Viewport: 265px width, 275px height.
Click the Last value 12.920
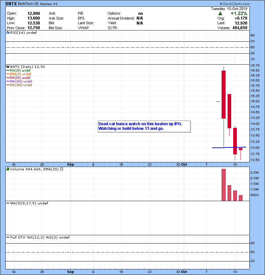[241, 23]
